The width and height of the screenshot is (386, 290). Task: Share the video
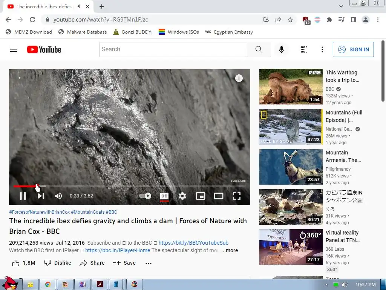pos(92,263)
